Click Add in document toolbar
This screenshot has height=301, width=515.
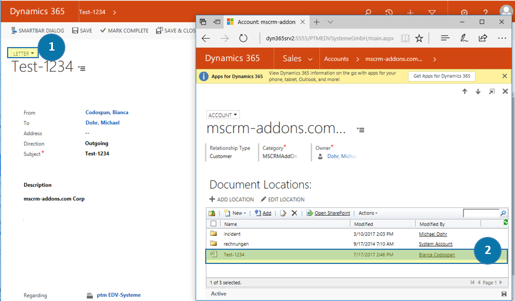[x=263, y=213]
